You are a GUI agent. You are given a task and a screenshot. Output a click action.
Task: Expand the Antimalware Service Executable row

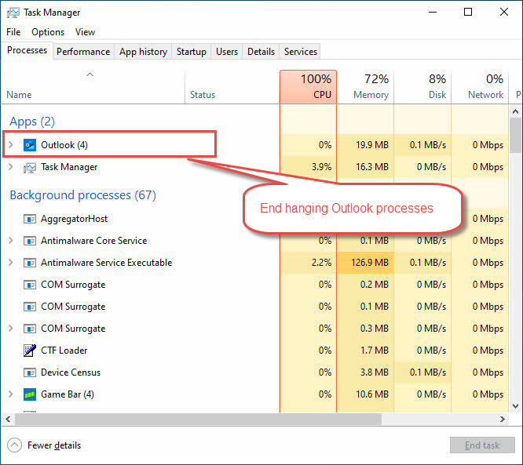(x=11, y=263)
